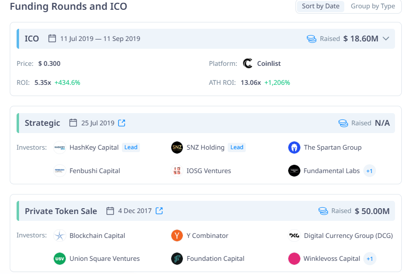
Task: Switch to Sort by Date view
Action: point(320,6)
